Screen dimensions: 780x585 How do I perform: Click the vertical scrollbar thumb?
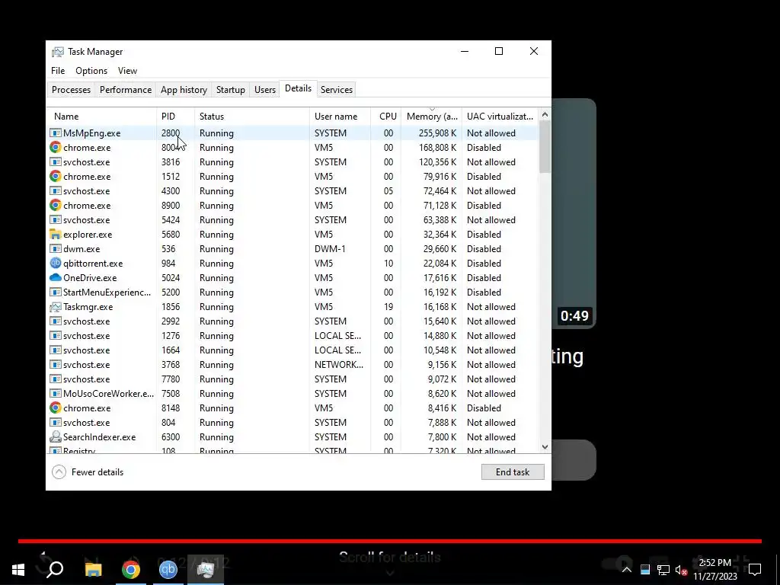[x=545, y=147]
